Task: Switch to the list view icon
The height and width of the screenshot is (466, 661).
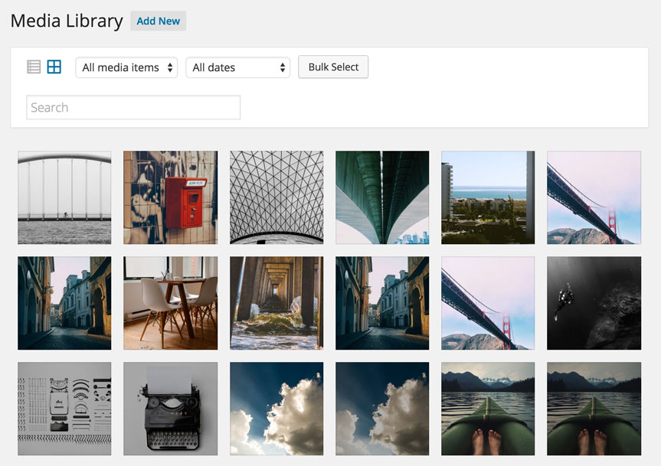Action: click(x=34, y=67)
